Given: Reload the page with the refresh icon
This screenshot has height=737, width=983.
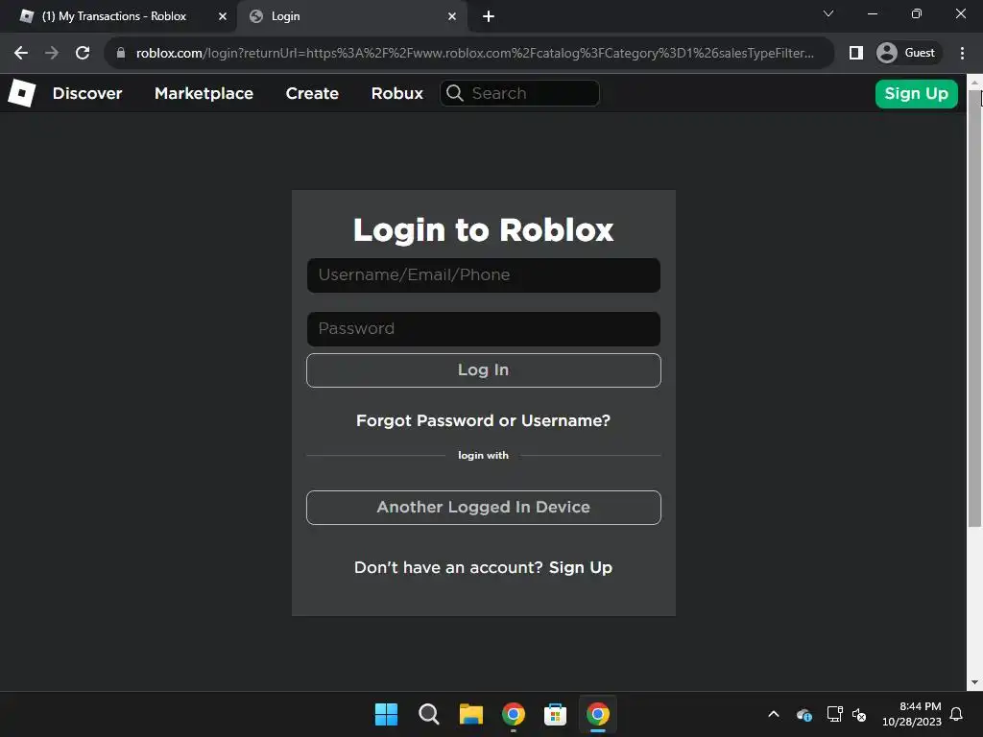Looking at the screenshot, I should [x=83, y=53].
